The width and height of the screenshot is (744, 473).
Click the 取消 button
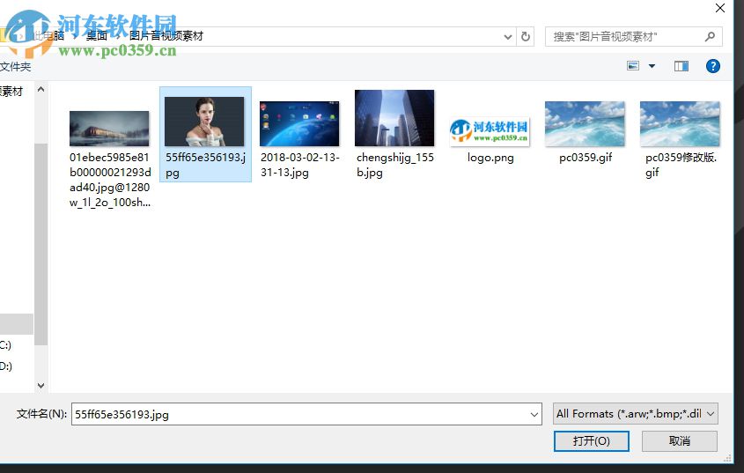(x=679, y=441)
